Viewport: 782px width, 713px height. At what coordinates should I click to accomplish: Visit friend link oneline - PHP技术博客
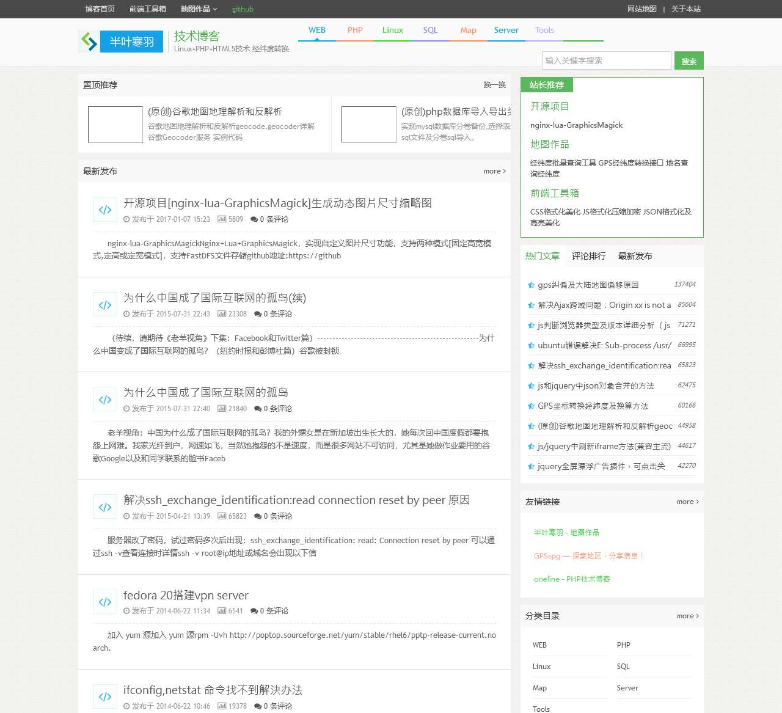coord(572,579)
